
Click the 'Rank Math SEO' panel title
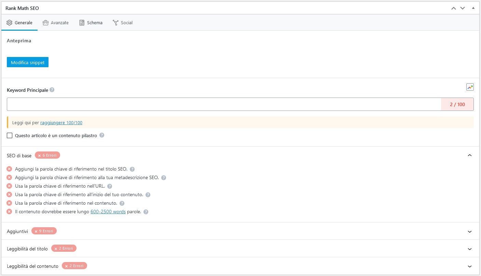22,8
